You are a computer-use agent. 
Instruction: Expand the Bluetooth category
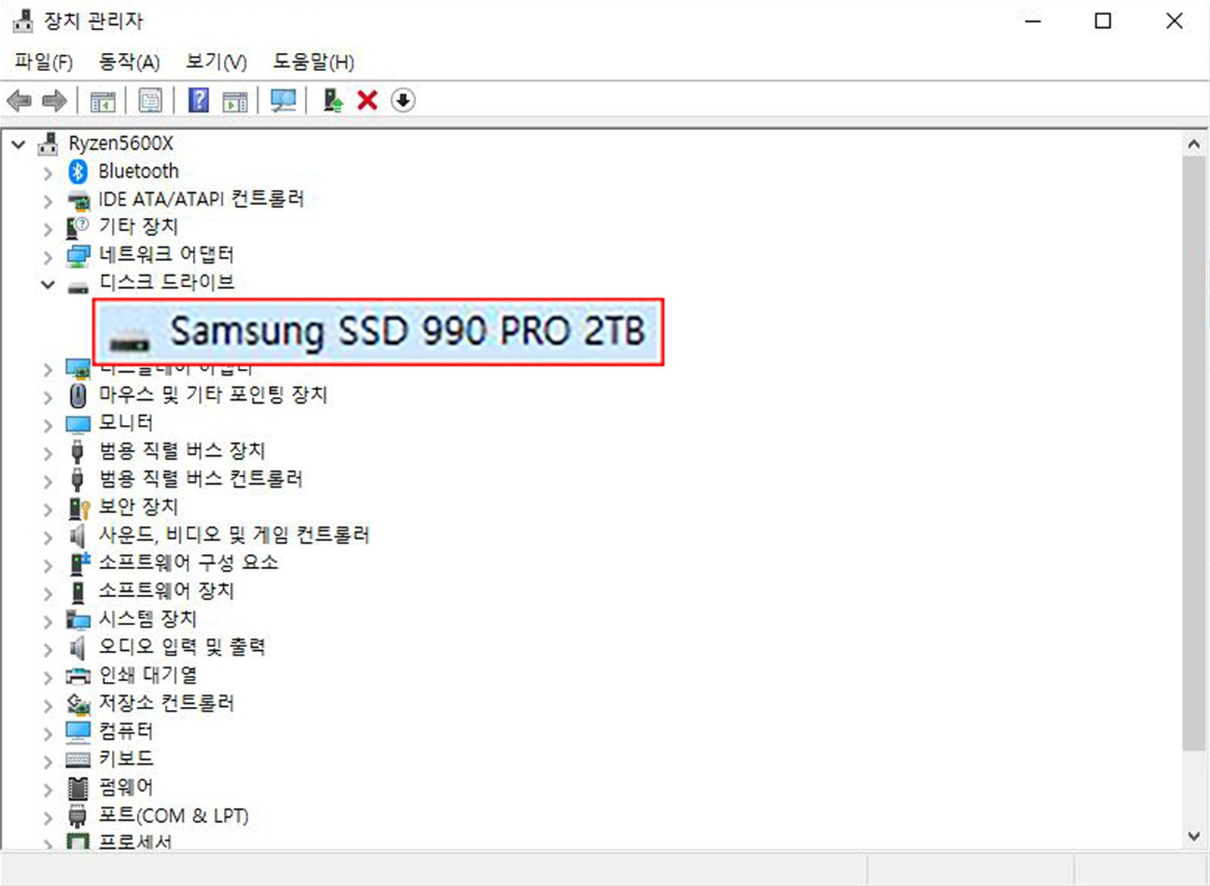point(48,173)
